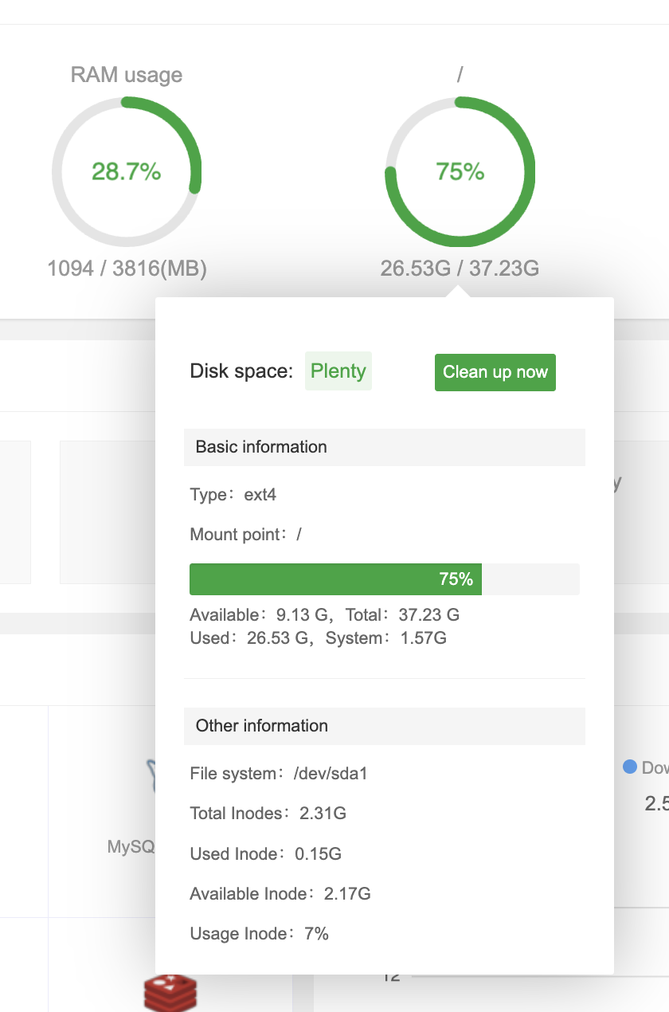Click the Total Inodes 2.31G row
The height and width of the screenshot is (1012, 669).
[x=268, y=814]
